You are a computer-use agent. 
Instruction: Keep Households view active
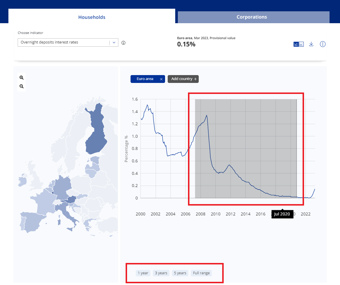92,17
